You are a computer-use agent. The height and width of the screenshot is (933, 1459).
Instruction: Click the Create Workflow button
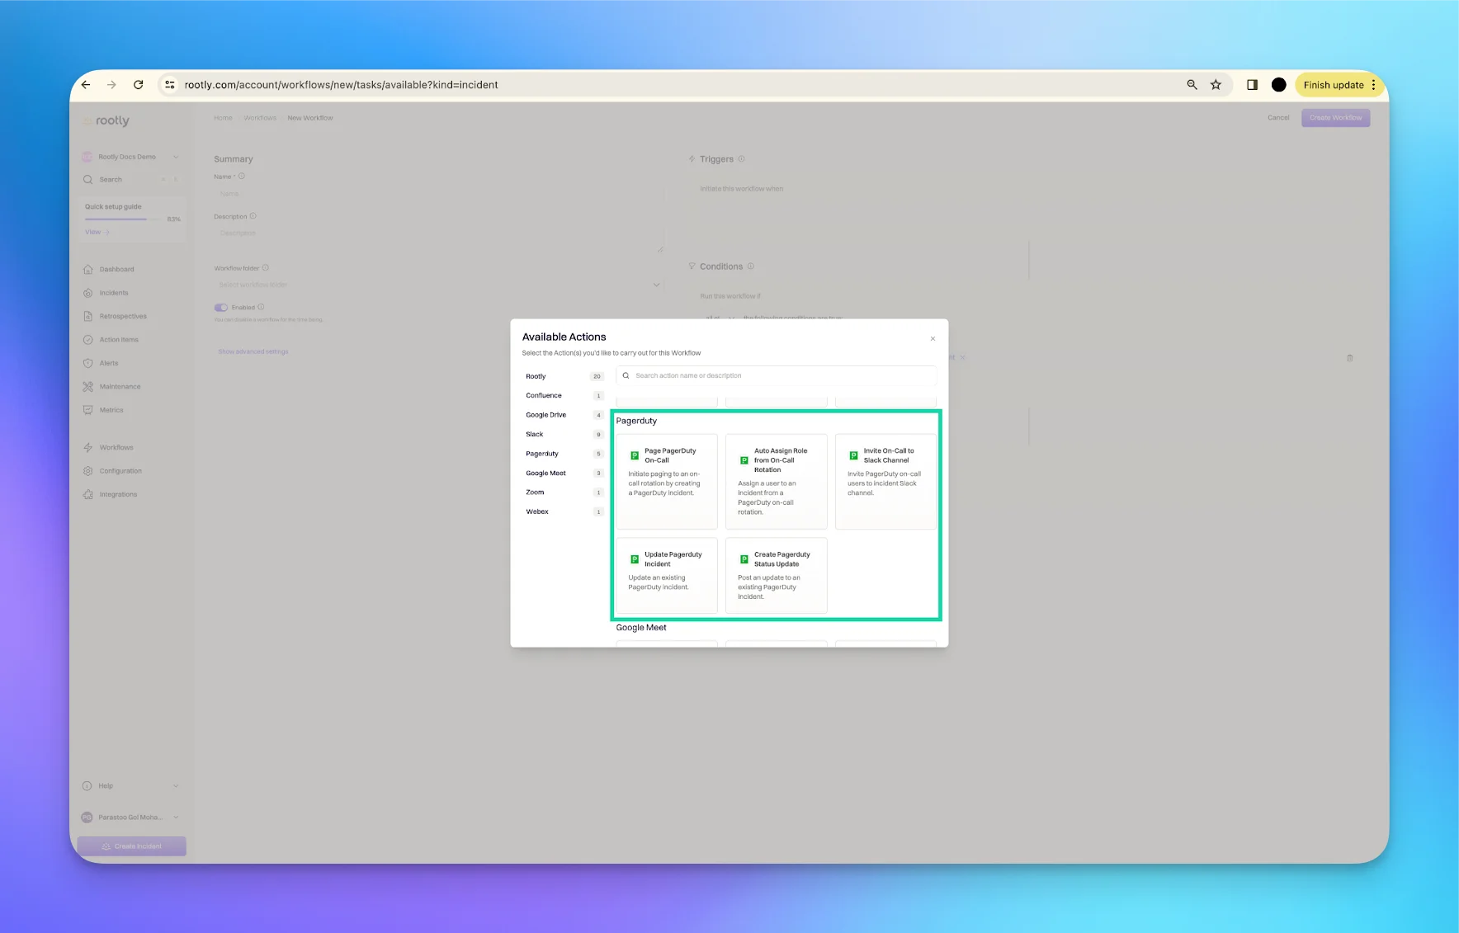coord(1335,118)
